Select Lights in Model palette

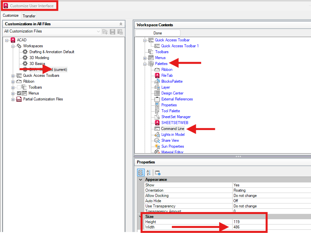pos(173,135)
